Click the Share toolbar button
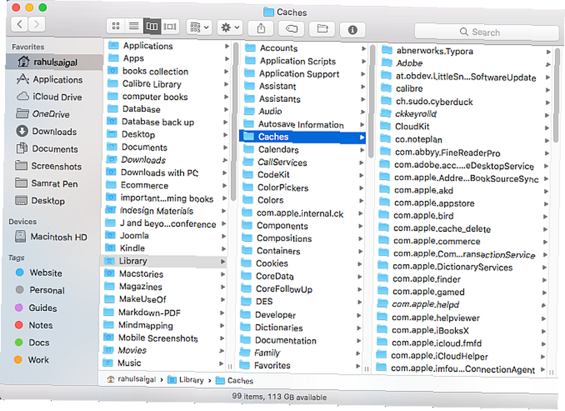The image size is (565, 411). pyautogui.click(x=261, y=28)
